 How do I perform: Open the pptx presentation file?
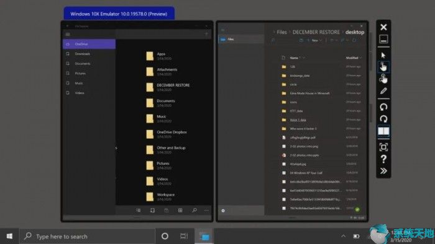tap(321, 155)
